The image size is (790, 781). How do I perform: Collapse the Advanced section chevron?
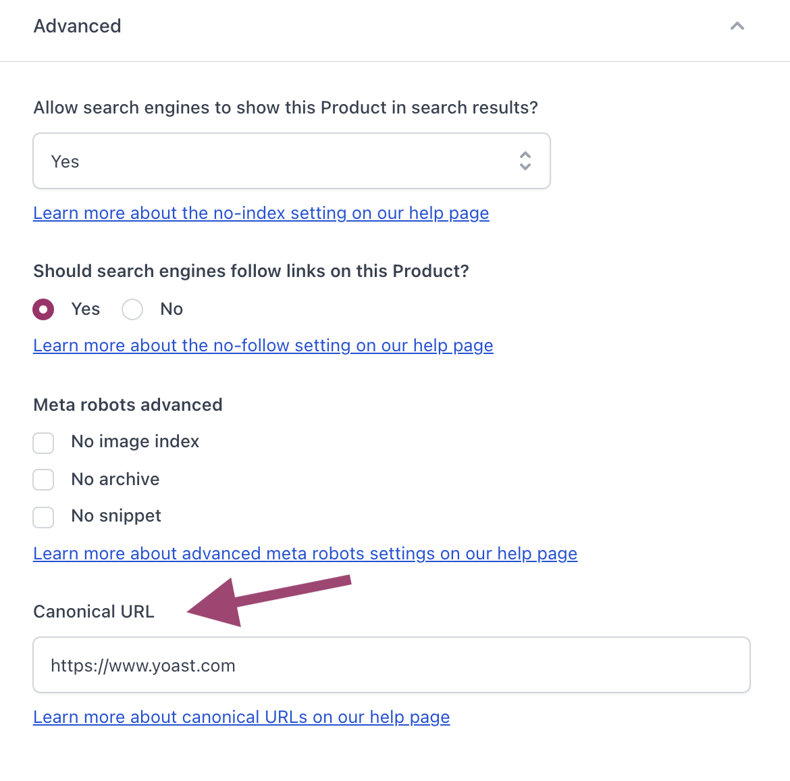737,26
